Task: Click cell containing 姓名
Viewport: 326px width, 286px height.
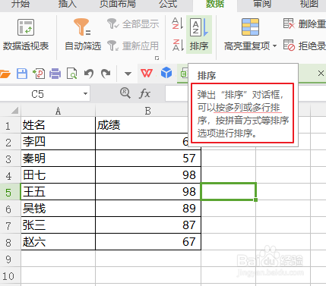Action: pyautogui.click(x=59, y=125)
